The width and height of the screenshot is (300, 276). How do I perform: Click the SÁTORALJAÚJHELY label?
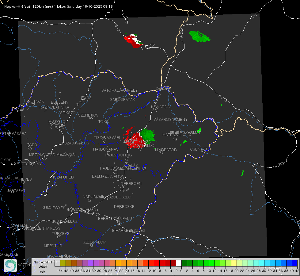point(120,90)
